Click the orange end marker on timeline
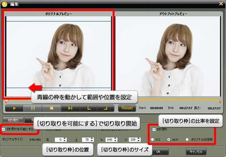The height and width of the screenshot is (157, 226). point(220,102)
